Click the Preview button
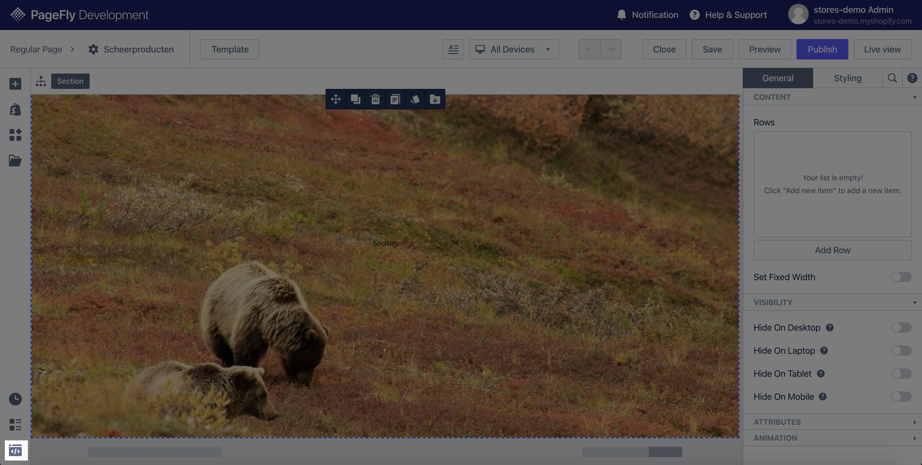Viewport: 922px width, 465px height. coord(764,49)
